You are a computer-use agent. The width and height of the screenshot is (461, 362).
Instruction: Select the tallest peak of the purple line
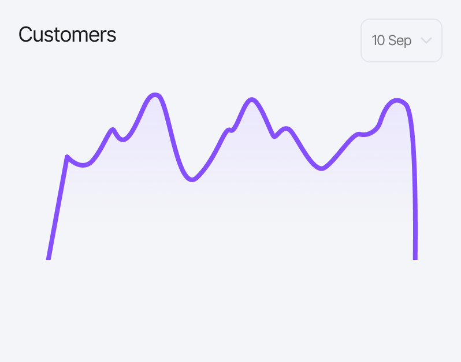point(155,94)
